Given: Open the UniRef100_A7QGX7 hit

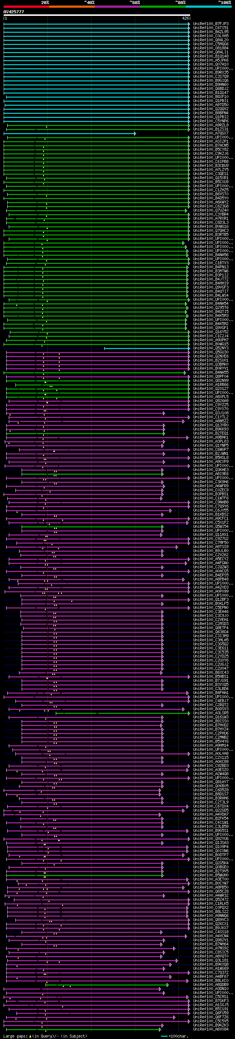Looking at the screenshot, I should (211, 133).
